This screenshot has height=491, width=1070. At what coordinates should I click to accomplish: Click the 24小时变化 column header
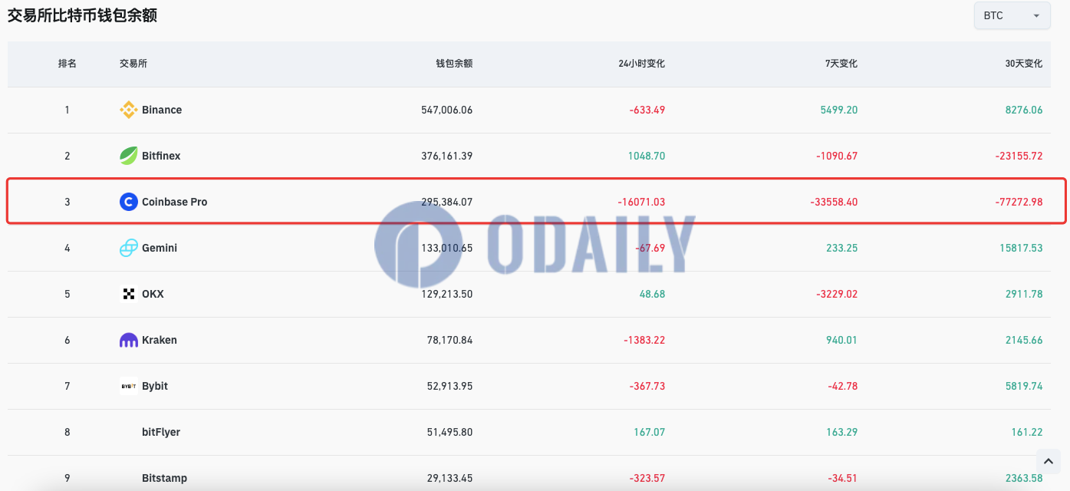[642, 64]
